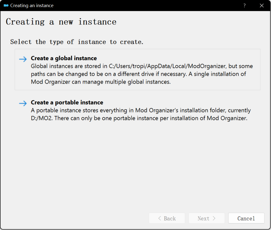Click the blue arrow beside Create a global instance
Screen dimensions: 271x230
pos(23,59)
